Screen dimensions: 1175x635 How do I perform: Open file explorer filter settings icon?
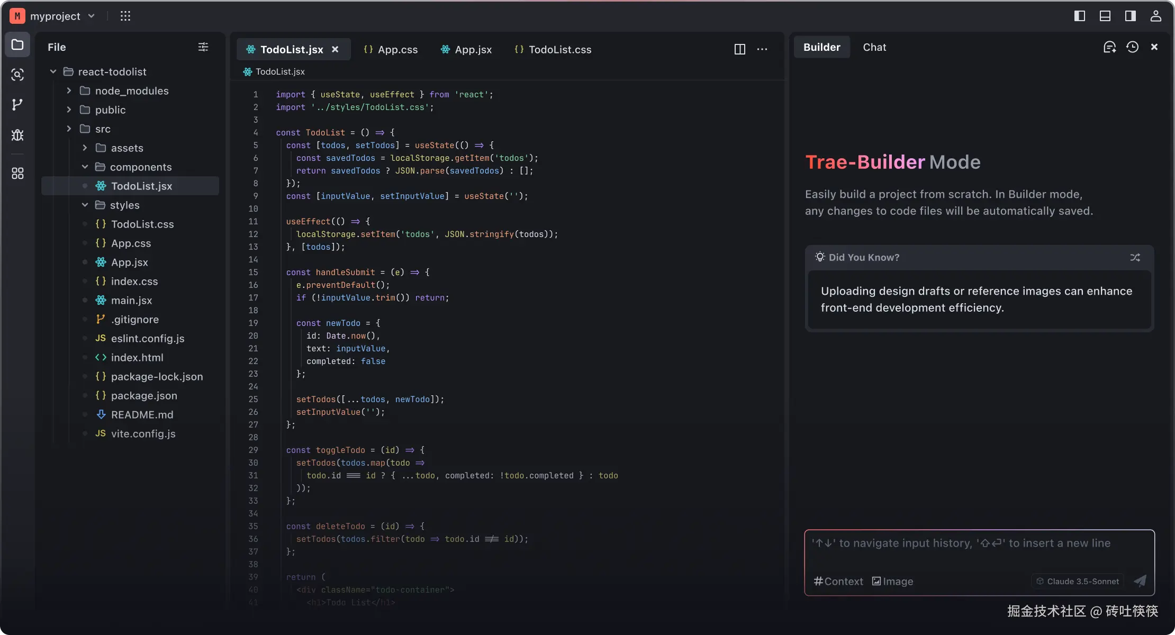[203, 47]
